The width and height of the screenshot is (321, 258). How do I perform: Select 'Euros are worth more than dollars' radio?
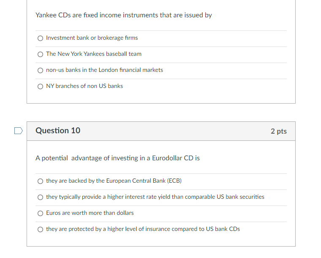pyautogui.click(x=40, y=213)
